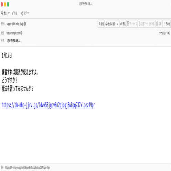Click the yellow minimize window button
Viewport: 171px width, 171px height.
pyautogui.click(x=5, y=4)
